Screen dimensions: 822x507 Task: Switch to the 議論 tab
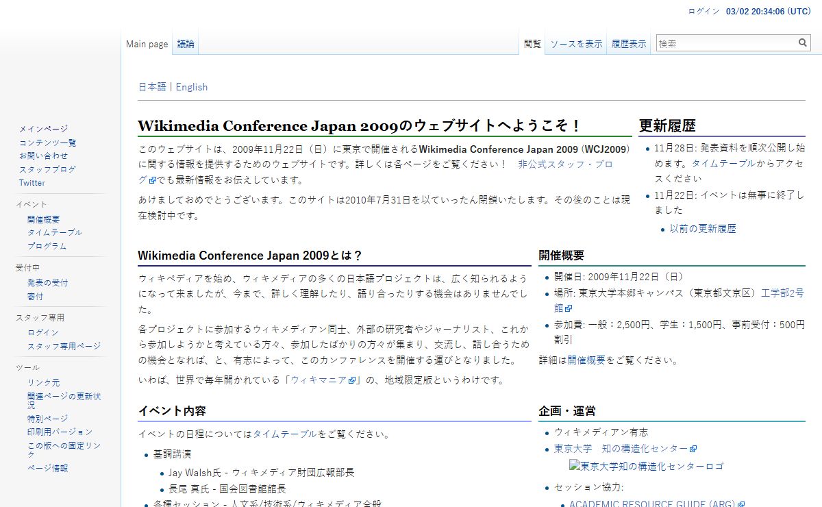point(186,44)
